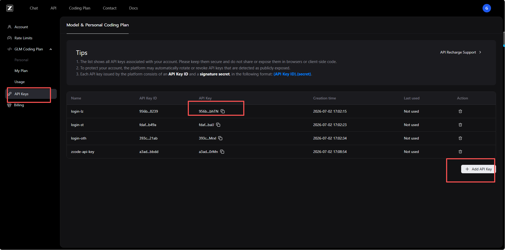
Task: Click Not used in login-lz row
Action: [x=411, y=111]
